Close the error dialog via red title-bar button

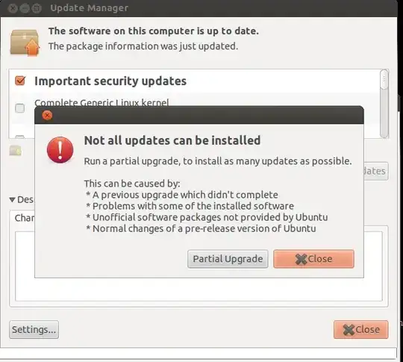click(x=47, y=116)
